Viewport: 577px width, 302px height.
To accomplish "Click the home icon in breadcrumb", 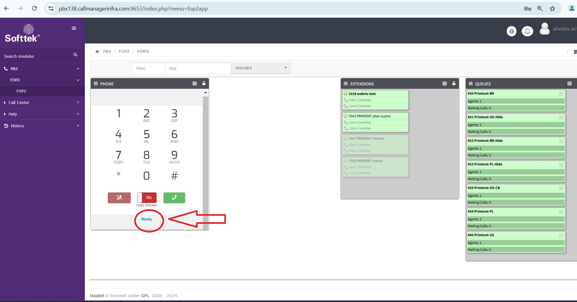I will (x=97, y=52).
